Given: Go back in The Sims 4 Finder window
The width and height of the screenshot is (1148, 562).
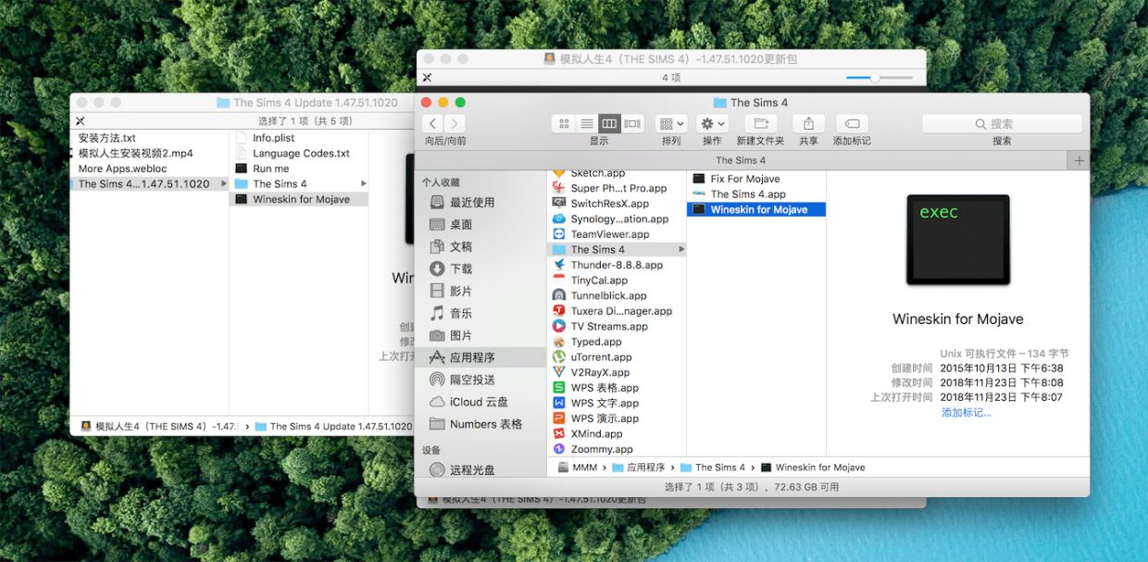Looking at the screenshot, I should point(432,123).
